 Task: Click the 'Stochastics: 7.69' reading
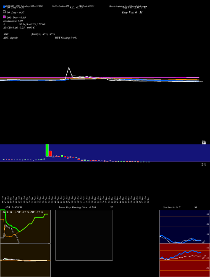[x=13, y=21]
